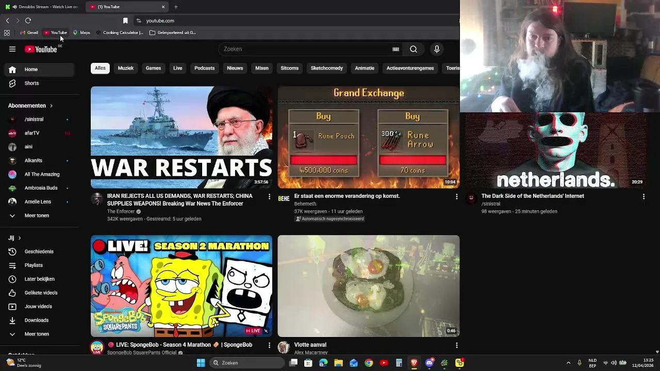Open Geïmporteerd uit G... bookmarks folder

173,32
